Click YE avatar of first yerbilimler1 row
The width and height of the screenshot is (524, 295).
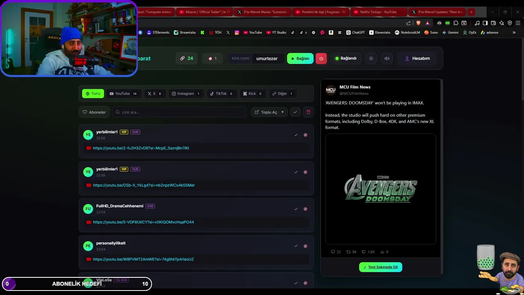pyautogui.click(x=88, y=135)
